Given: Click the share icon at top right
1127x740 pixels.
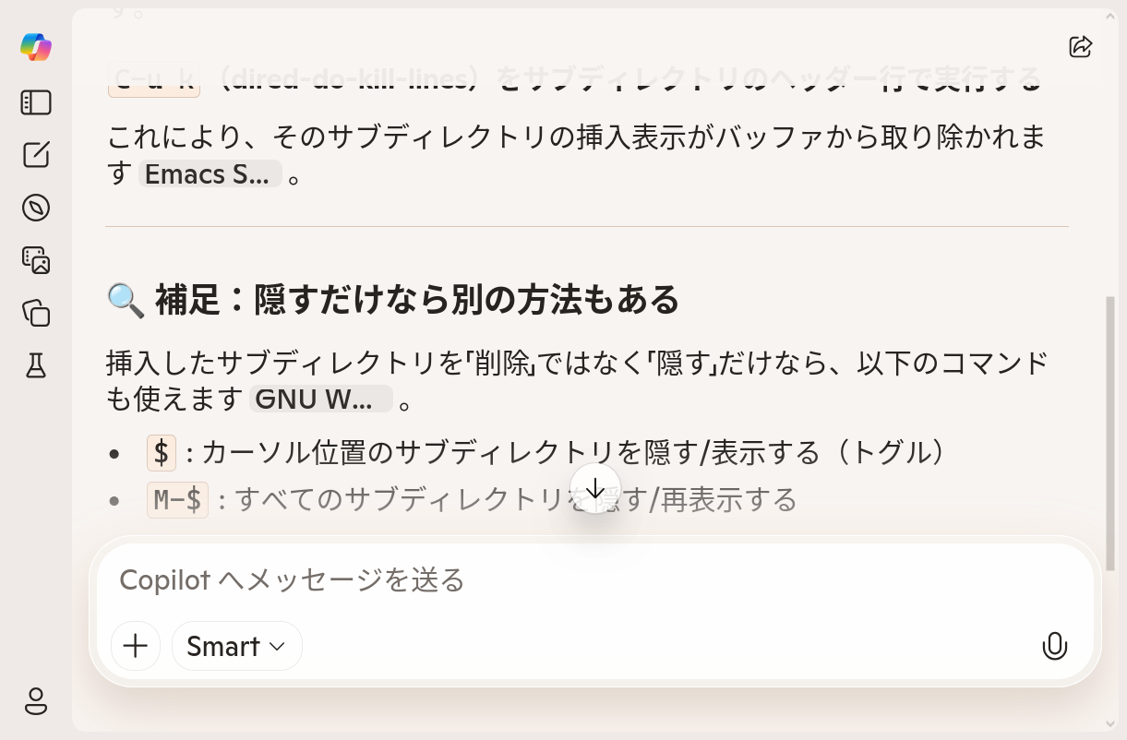Looking at the screenshot, I should click(1080, 47).
